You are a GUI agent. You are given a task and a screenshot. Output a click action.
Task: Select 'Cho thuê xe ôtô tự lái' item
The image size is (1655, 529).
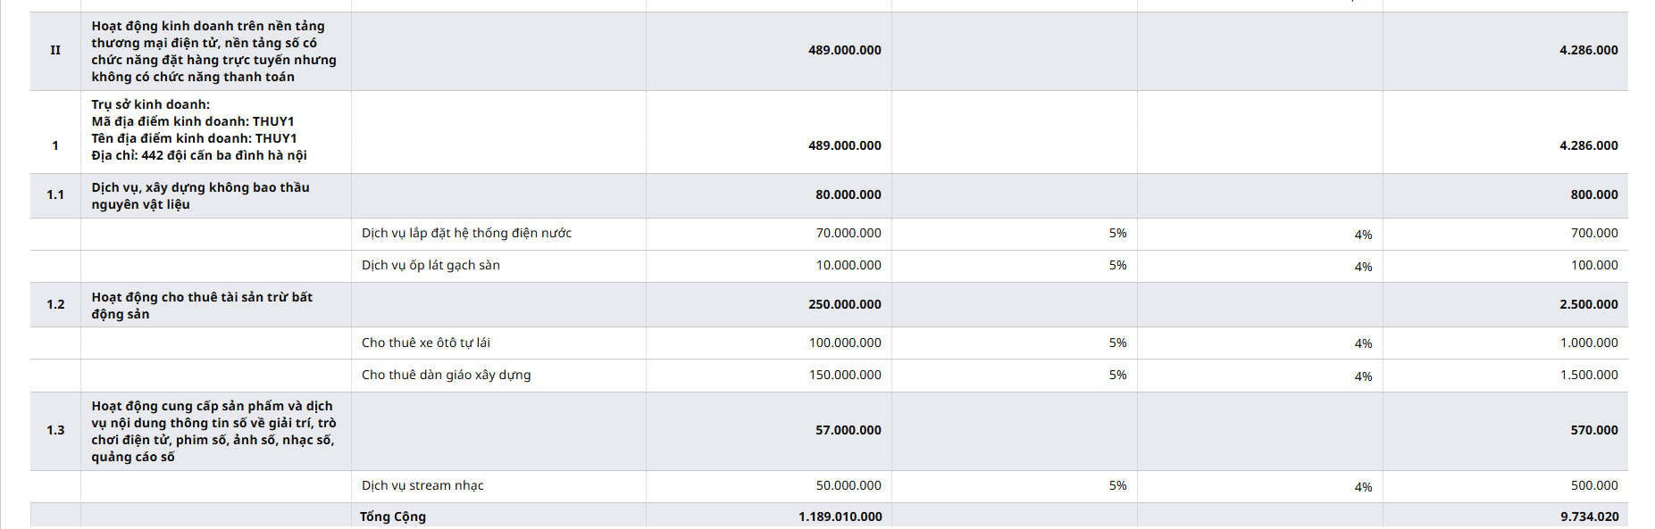click(425, 343)
